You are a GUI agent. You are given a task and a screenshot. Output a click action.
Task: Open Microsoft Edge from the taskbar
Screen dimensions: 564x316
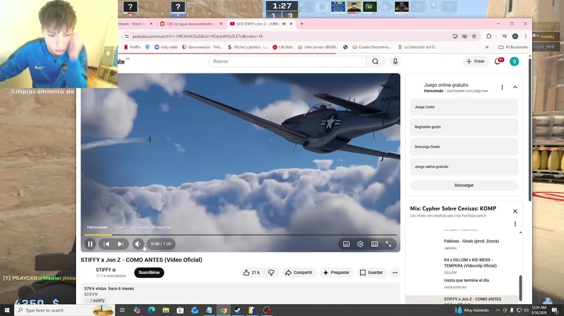[151, 310]
